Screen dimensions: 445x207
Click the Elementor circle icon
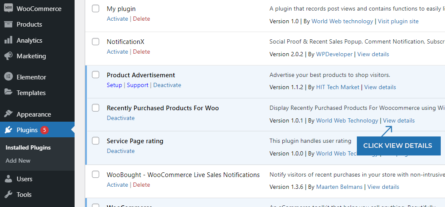point(8,77)
